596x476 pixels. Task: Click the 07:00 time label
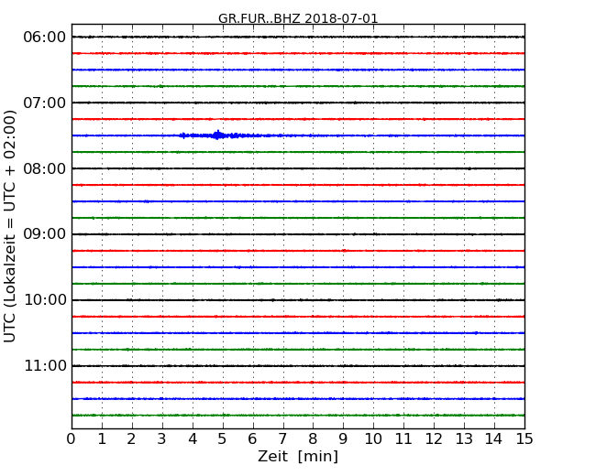coord(45,103)
